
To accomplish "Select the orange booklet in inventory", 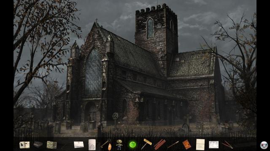I will [186, 144].
